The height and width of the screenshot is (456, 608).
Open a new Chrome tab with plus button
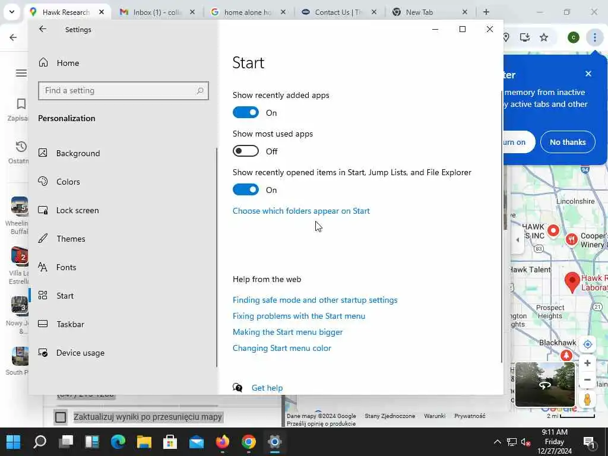tap(486, 12)
